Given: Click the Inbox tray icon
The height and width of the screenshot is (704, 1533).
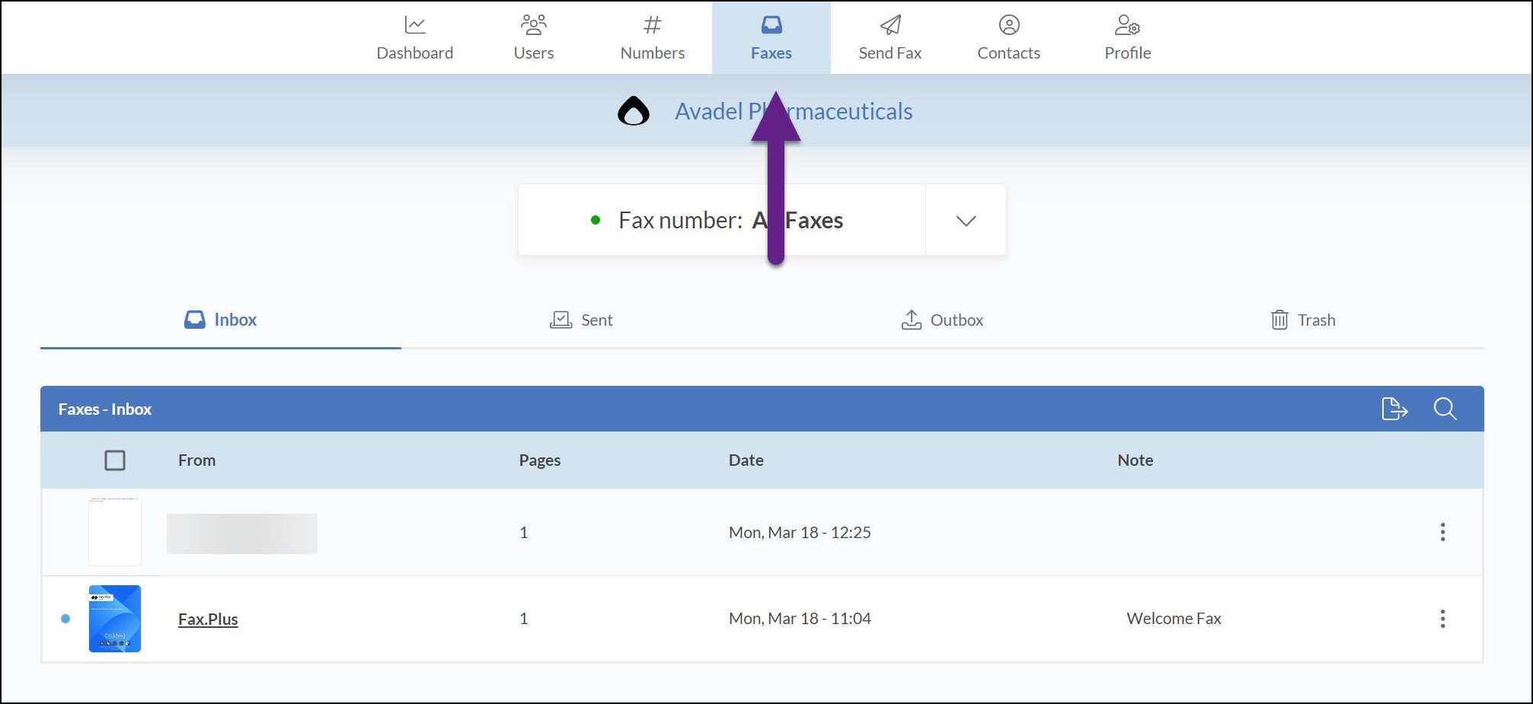Looking at the screenshot, I should point(195,320).
